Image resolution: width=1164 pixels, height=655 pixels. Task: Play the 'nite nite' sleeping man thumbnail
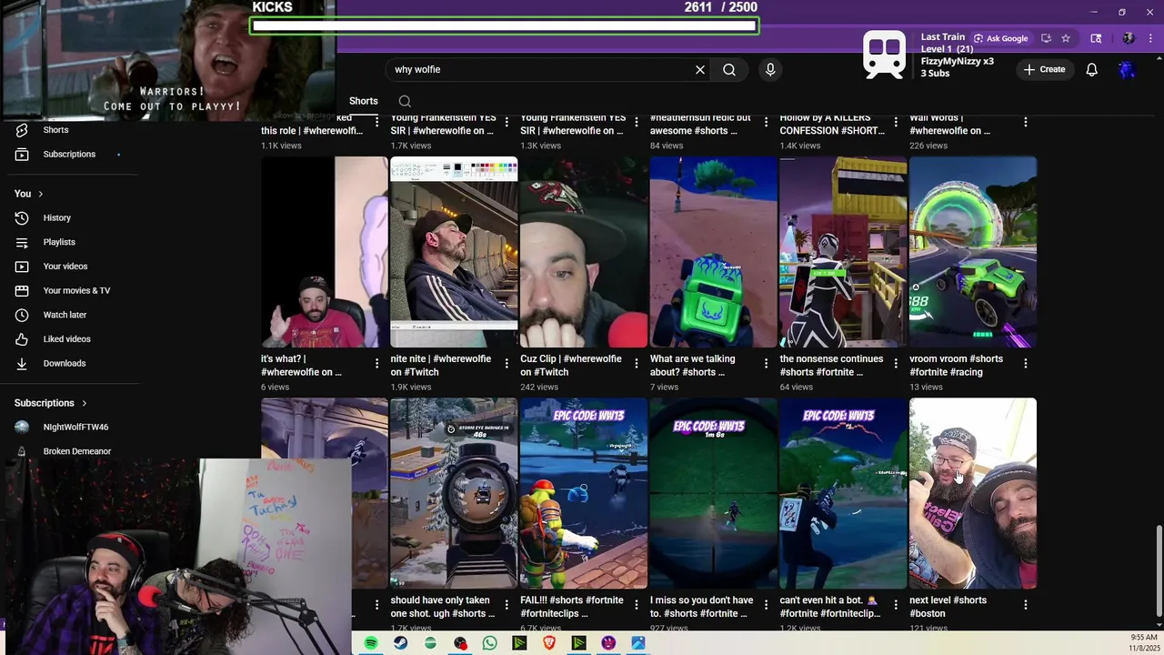[x=454, y=252]
